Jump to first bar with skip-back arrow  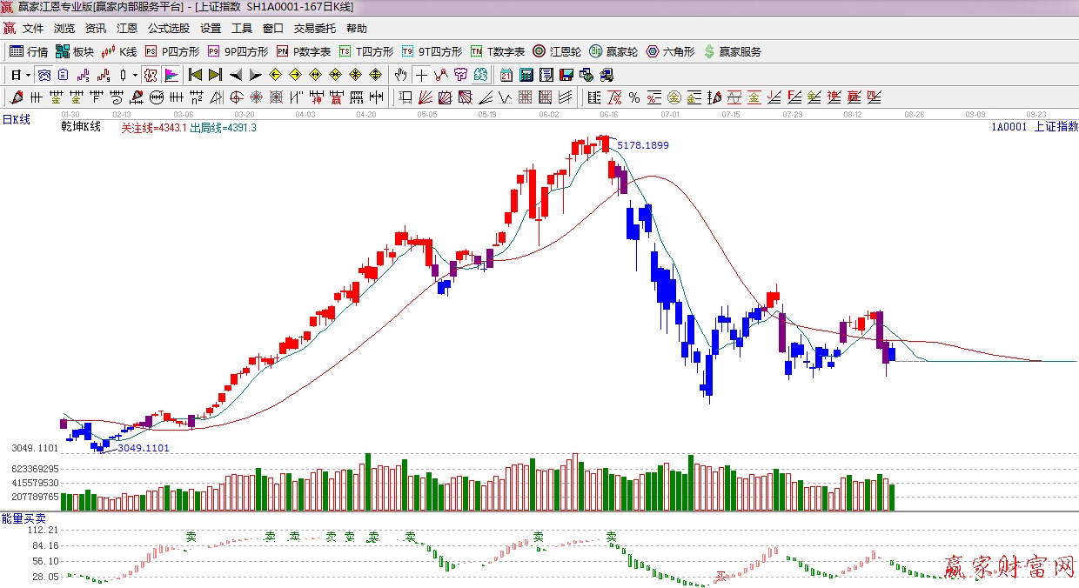pyautogui.click(x=195, y=74)
